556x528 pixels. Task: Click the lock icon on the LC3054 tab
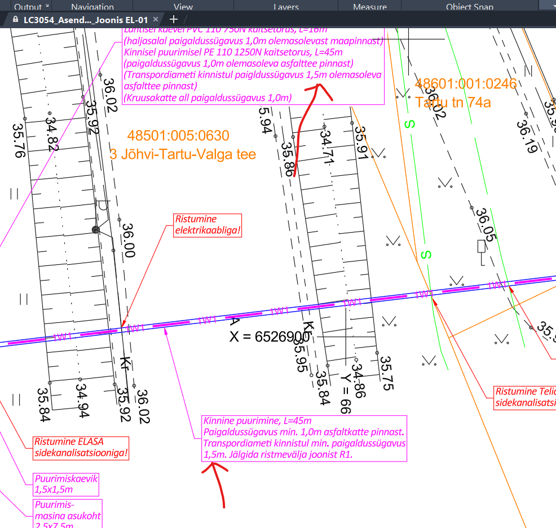point(16,19)
